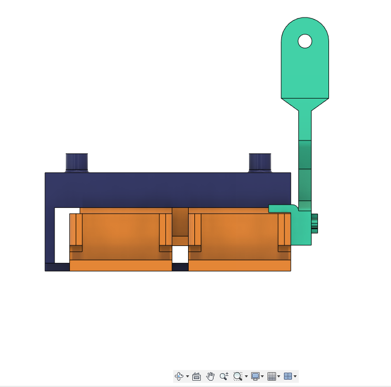The width and height of the screenshot is (391, 387).
Task: Select the Orbit tool icon
Action: pyautogui.click(x=179, y=376)
